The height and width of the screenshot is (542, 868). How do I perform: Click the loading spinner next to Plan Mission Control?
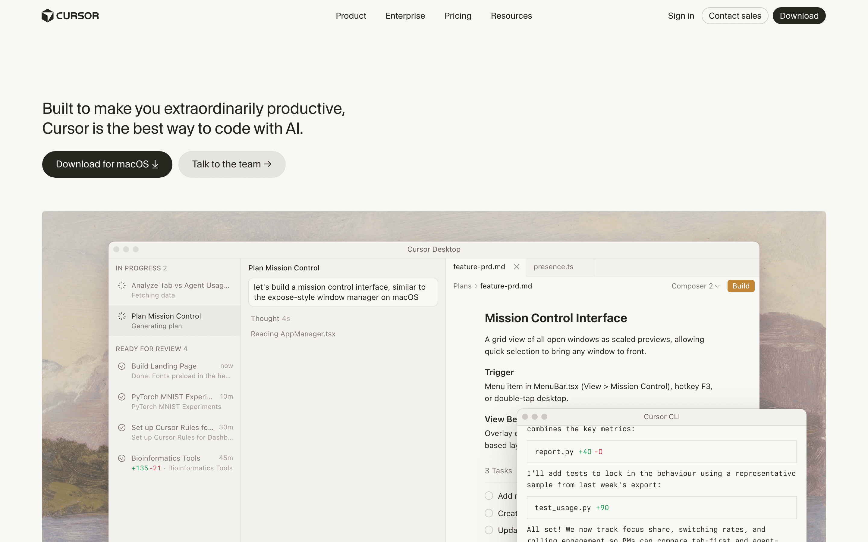[x=121, y=316]
